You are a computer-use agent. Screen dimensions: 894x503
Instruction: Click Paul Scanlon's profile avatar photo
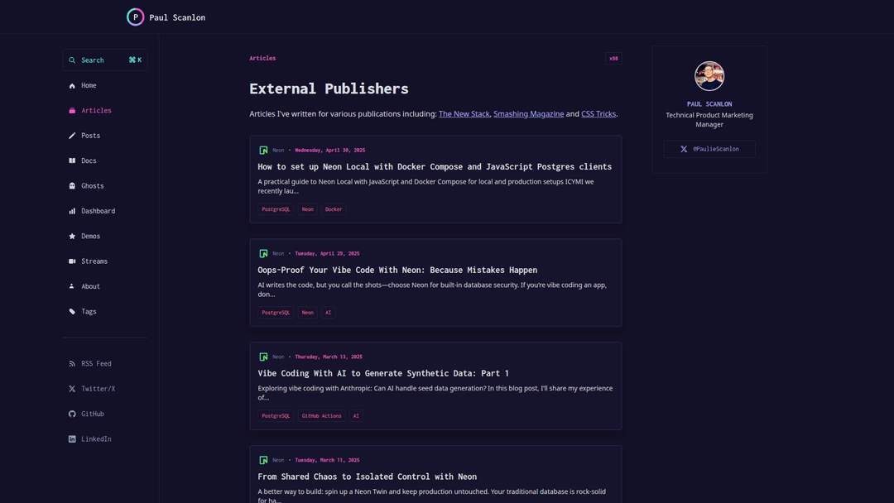pyautogui.click(x=709, y=76)
